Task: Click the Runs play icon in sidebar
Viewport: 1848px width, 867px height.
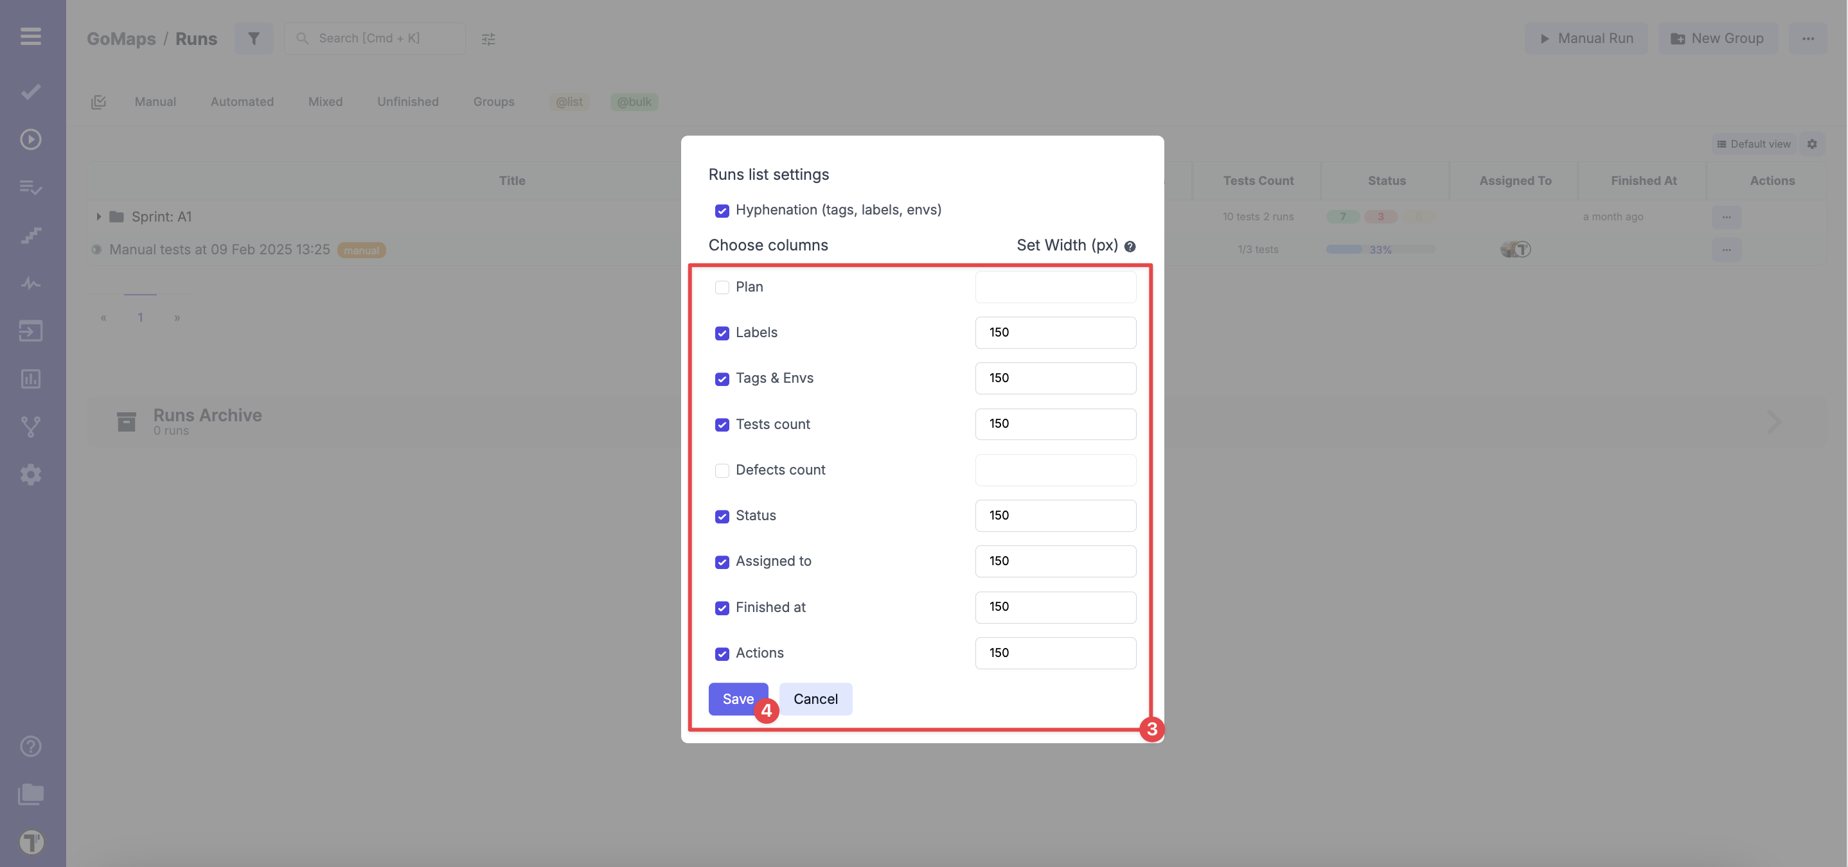Action: (30, 139)
